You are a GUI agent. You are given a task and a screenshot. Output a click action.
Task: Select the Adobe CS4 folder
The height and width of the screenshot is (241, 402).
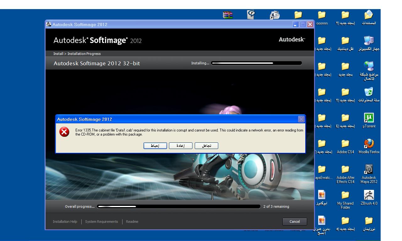345,147
